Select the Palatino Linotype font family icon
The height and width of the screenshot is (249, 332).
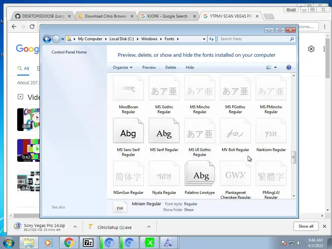click(200, 173)
